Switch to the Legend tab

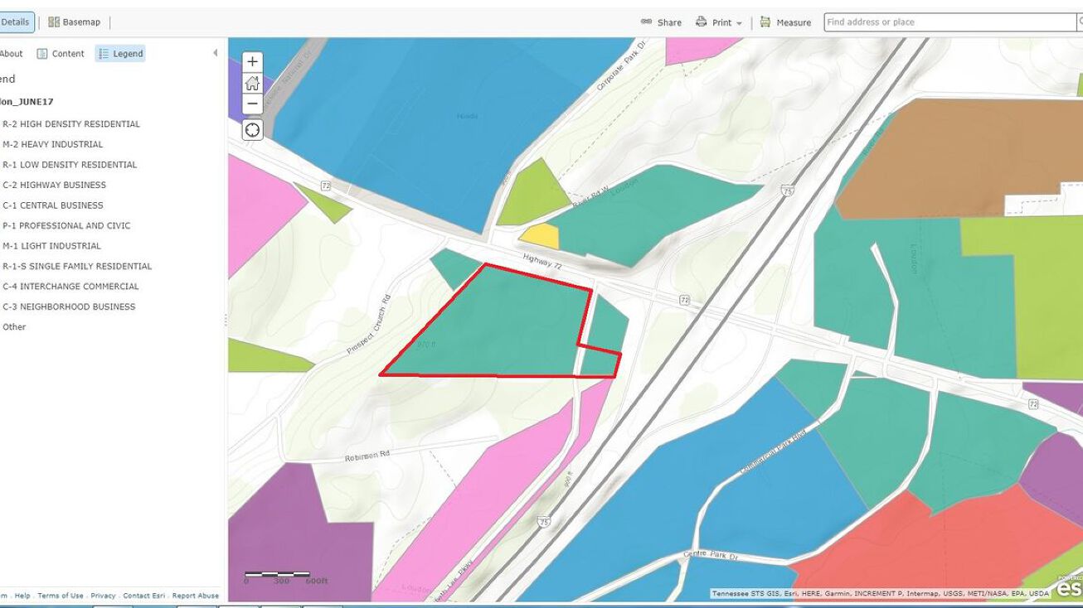(x=120, y=54)
